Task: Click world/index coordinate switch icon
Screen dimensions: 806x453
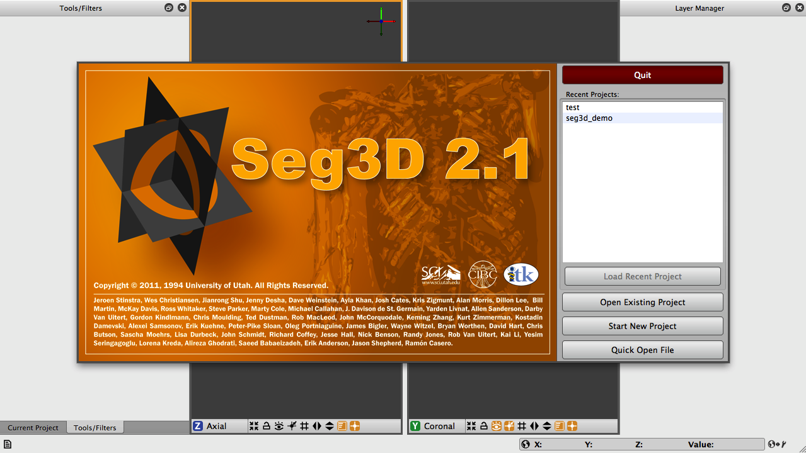Action: [777, 444]
